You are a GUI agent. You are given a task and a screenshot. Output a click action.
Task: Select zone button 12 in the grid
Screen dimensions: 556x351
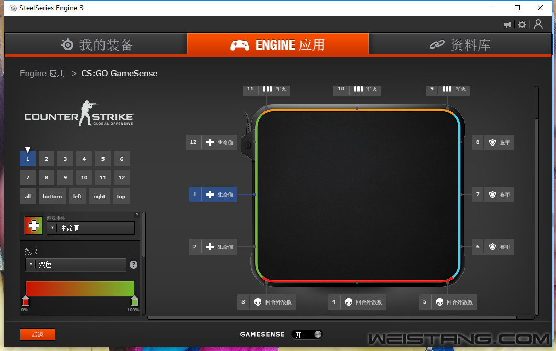[x=122, y=178]
